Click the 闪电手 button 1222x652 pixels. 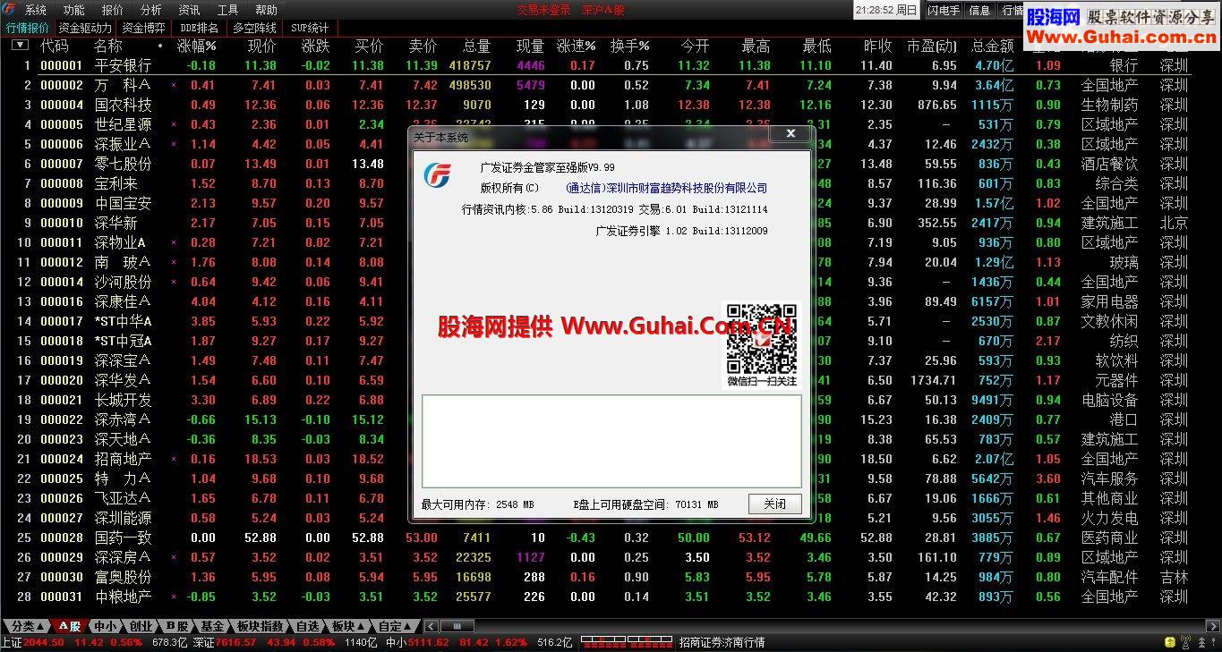click(x=944, y=11)
